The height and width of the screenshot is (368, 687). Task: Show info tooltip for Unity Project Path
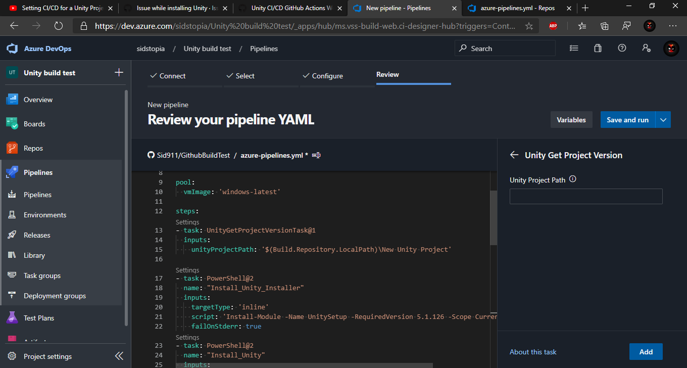[573, 179]
